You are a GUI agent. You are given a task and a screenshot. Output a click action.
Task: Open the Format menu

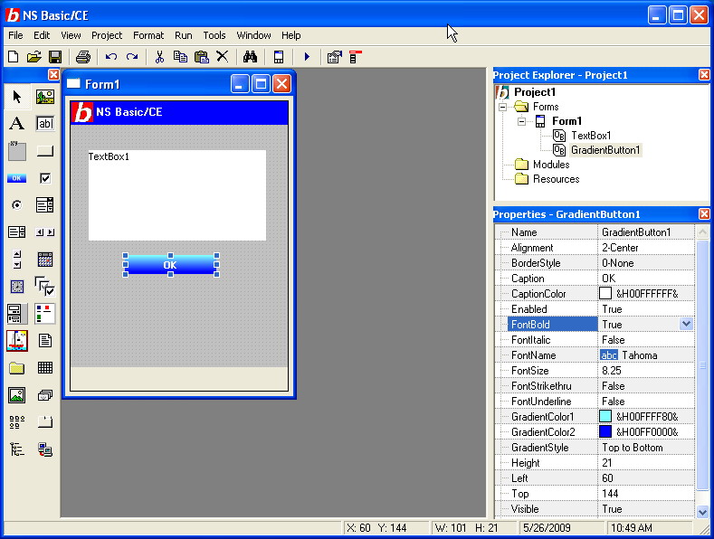point(148,35)
